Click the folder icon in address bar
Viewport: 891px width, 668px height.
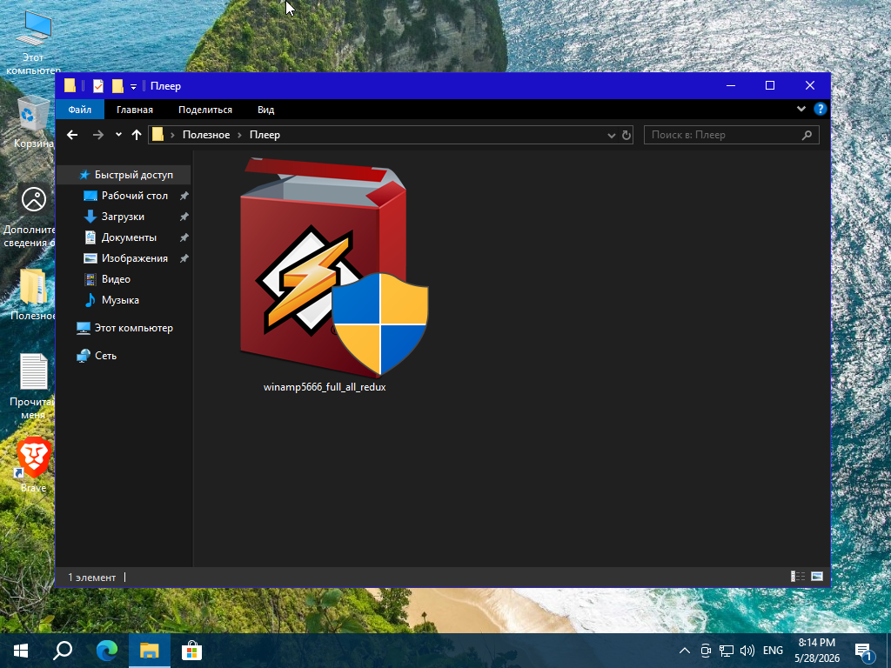click(158, 135)
